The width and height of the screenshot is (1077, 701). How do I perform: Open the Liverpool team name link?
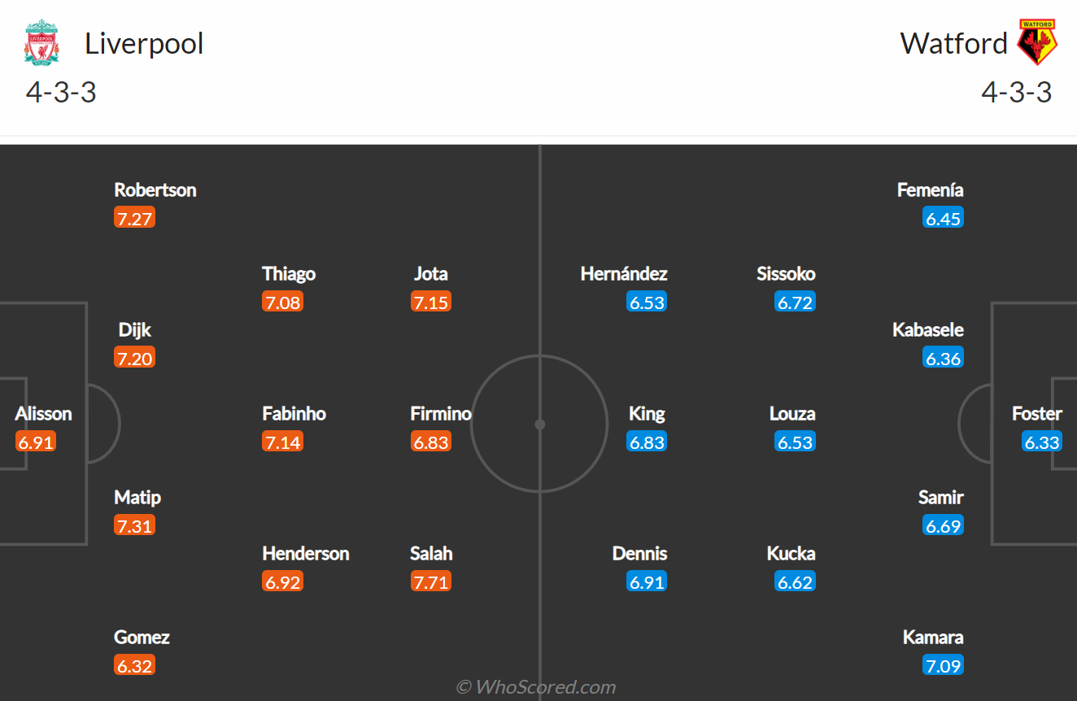[x=144, y=43]
